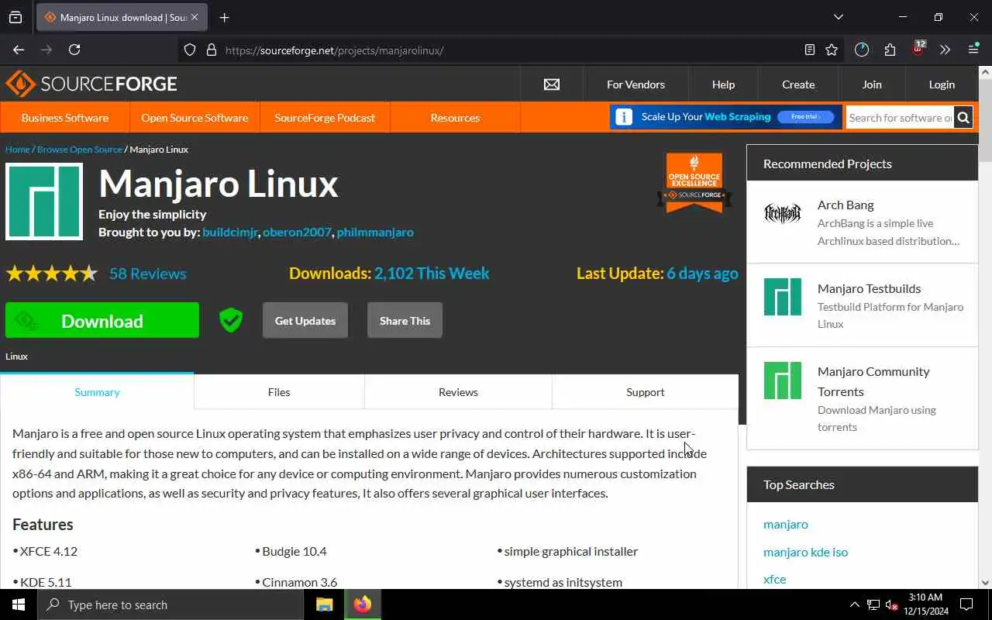The width and height of the screenshot is (992, 620).
Task: Open SourceForge Podcast menu item
Action: pos(325,118)
